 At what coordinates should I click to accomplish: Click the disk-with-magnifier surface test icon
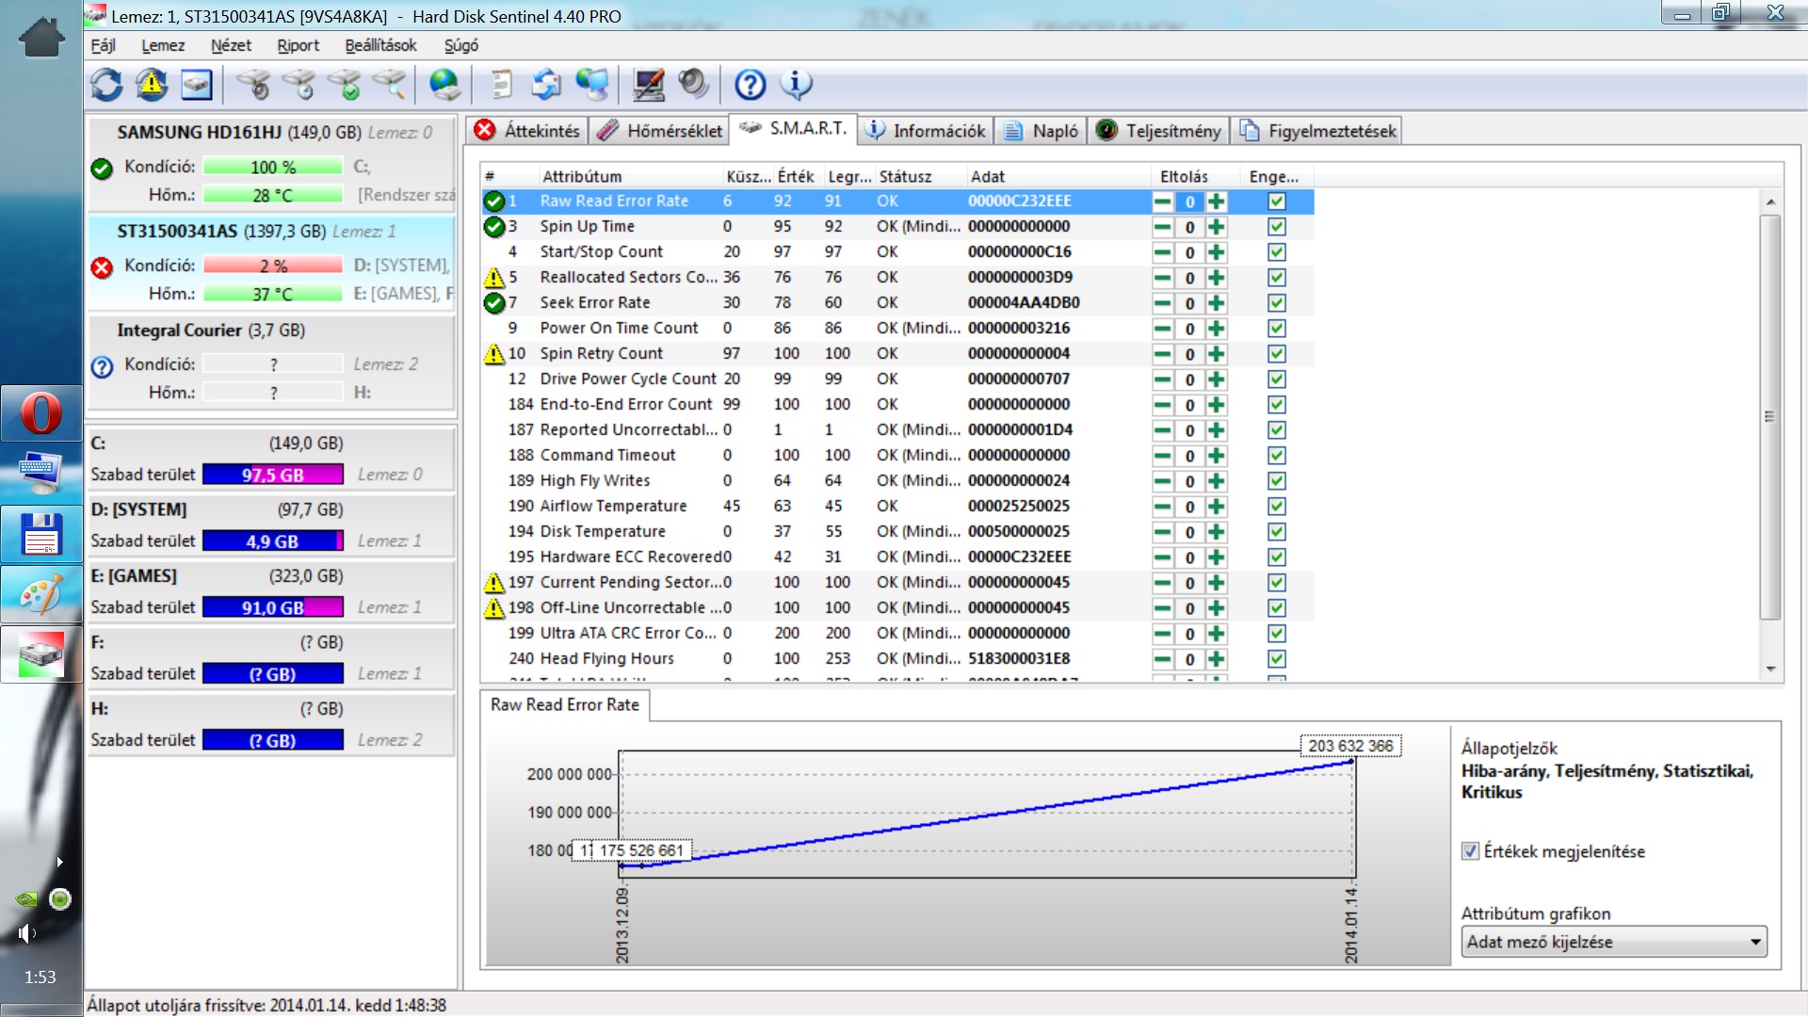point(390,85)
